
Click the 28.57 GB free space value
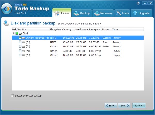click(x=94, y=42)
